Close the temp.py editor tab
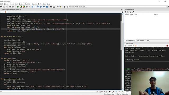The width and height of the screenshot is (169, 95). [x=5, y=12]
